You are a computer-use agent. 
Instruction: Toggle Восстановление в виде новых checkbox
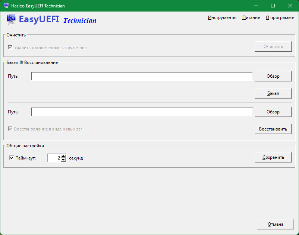click(10, 129)
